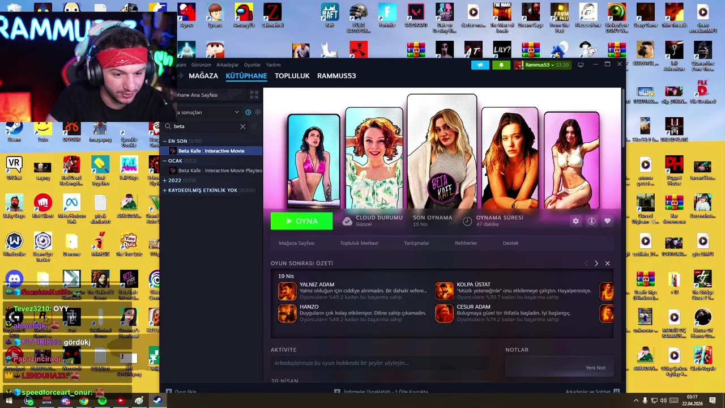Click the green OYNA button

point(302,221)
